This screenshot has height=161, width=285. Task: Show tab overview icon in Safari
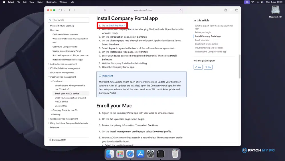[x=237, y=10]
